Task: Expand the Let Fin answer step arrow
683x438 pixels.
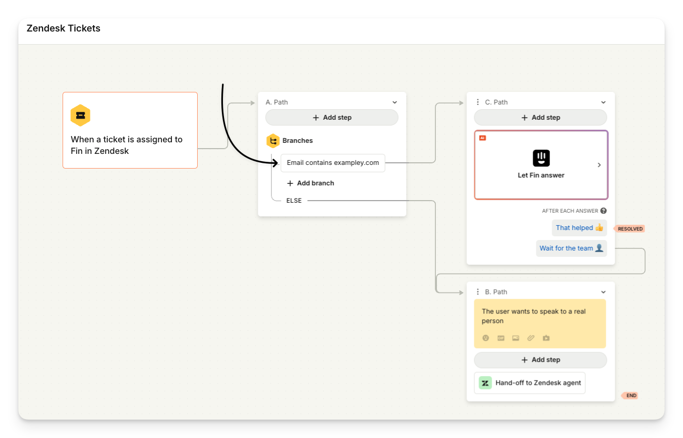Action: click(599, 165)
